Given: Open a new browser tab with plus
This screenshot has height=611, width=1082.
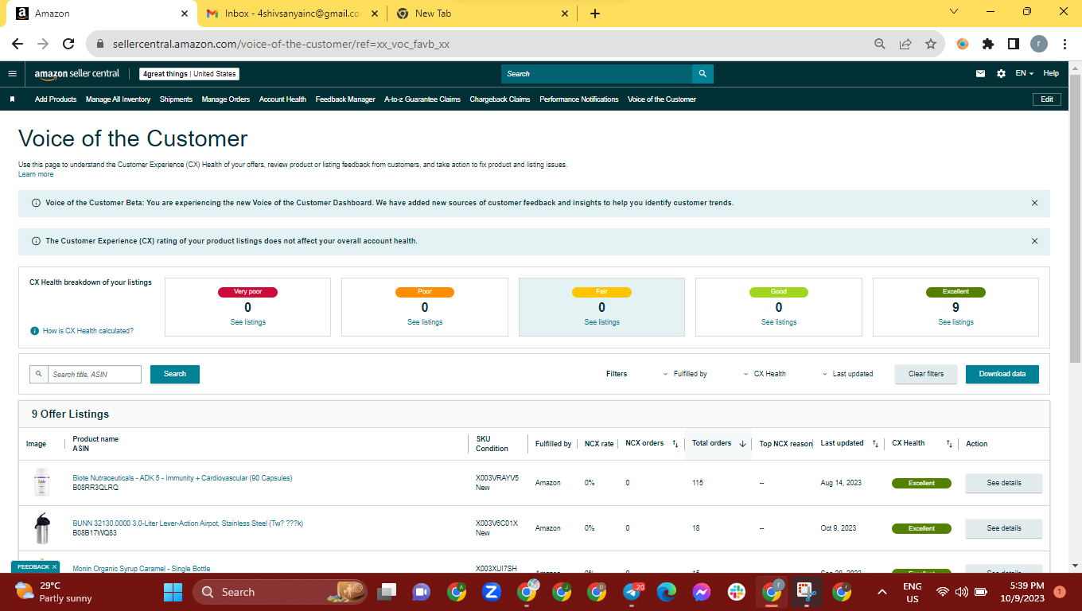Looking at the screenshot, I should (595, 14).
